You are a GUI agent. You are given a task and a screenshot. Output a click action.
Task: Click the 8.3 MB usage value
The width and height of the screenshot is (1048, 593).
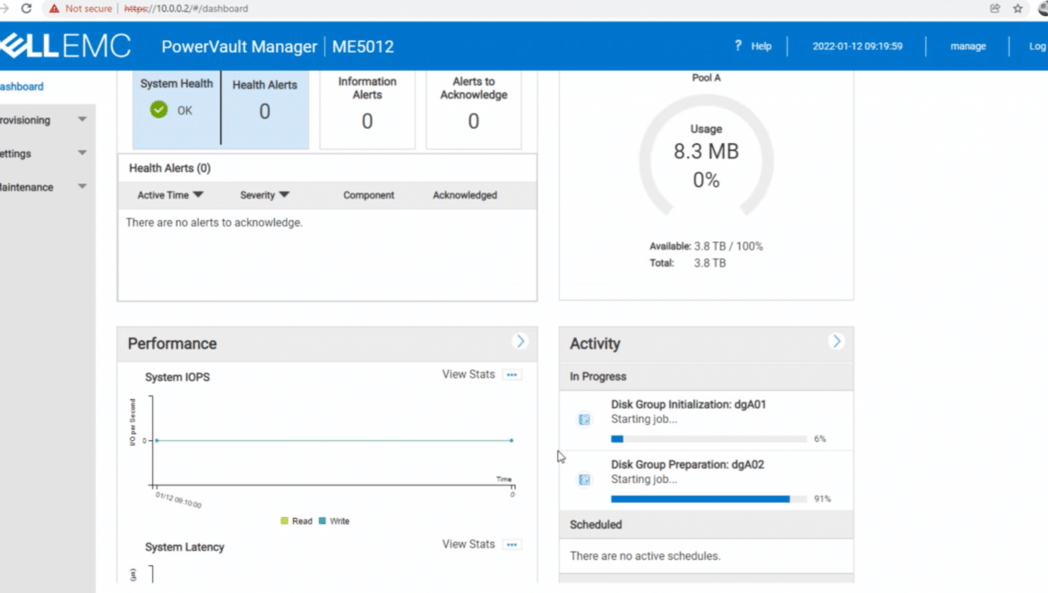(x=707, y=151)
